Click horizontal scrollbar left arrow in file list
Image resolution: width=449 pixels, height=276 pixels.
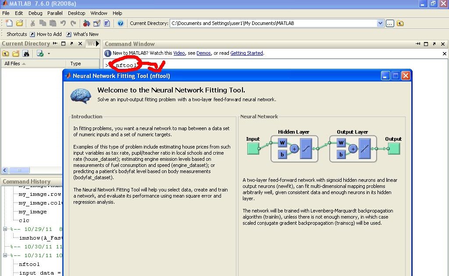(x=4, y=170)
